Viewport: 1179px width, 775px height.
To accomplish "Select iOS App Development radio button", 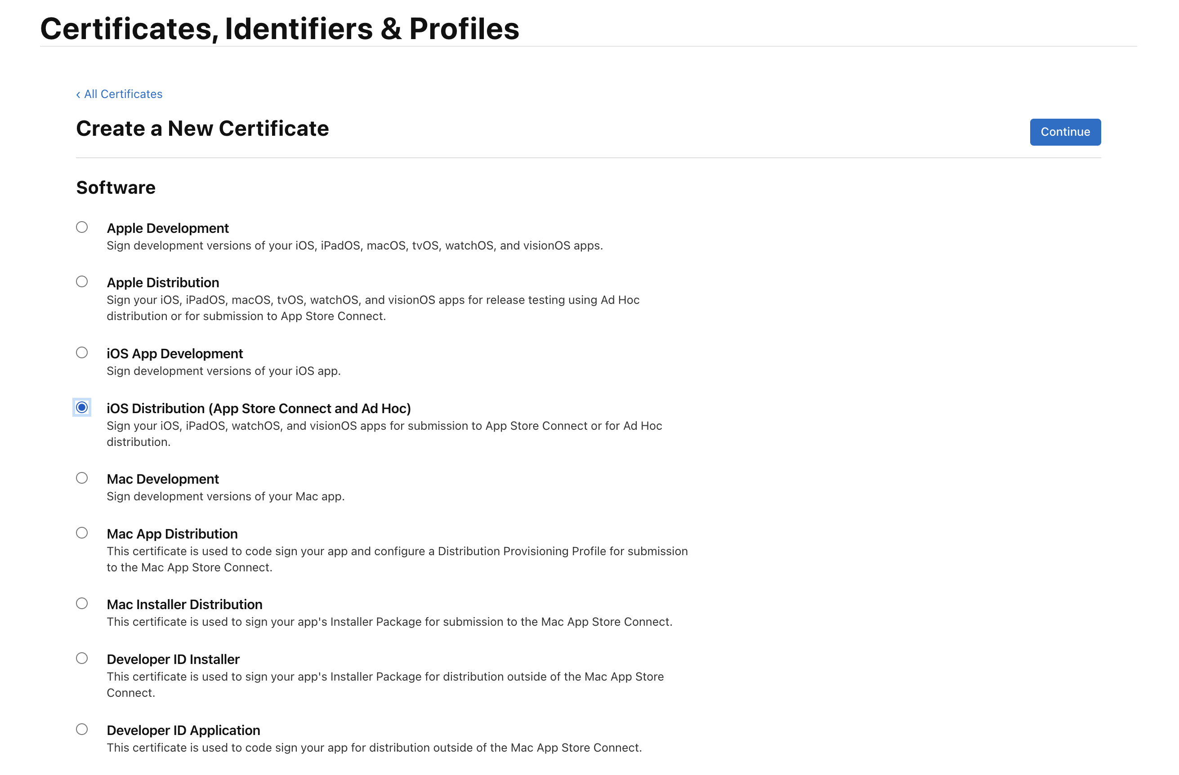I will pos(82,352).
